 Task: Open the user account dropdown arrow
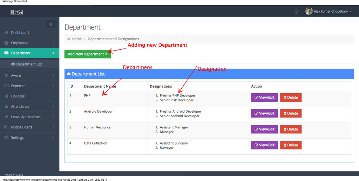pos(351,12)
